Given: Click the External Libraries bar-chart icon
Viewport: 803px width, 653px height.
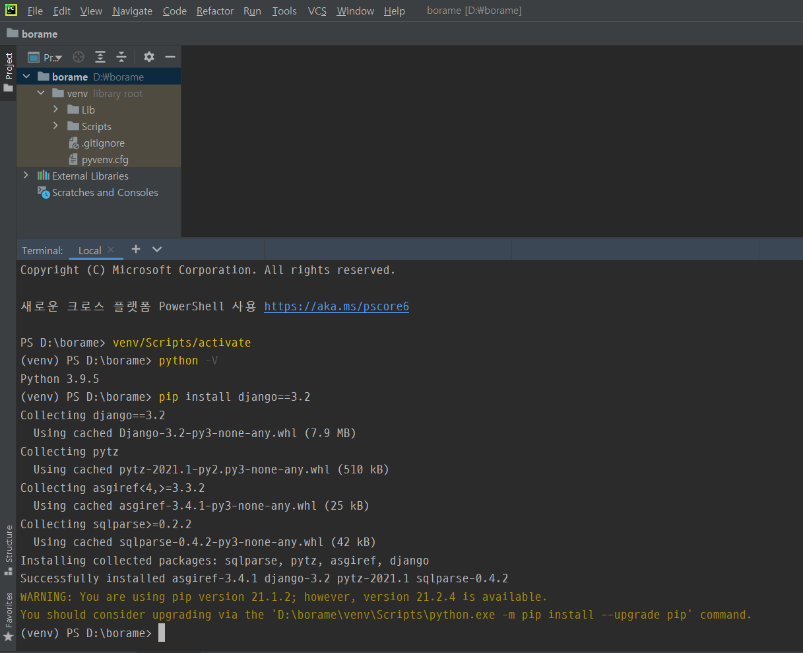Looking at the screenshot, I should point(44,176).
